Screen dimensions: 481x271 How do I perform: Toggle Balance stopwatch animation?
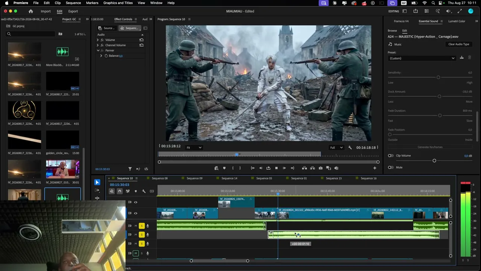pyautogui.click(x=106, y=56)
